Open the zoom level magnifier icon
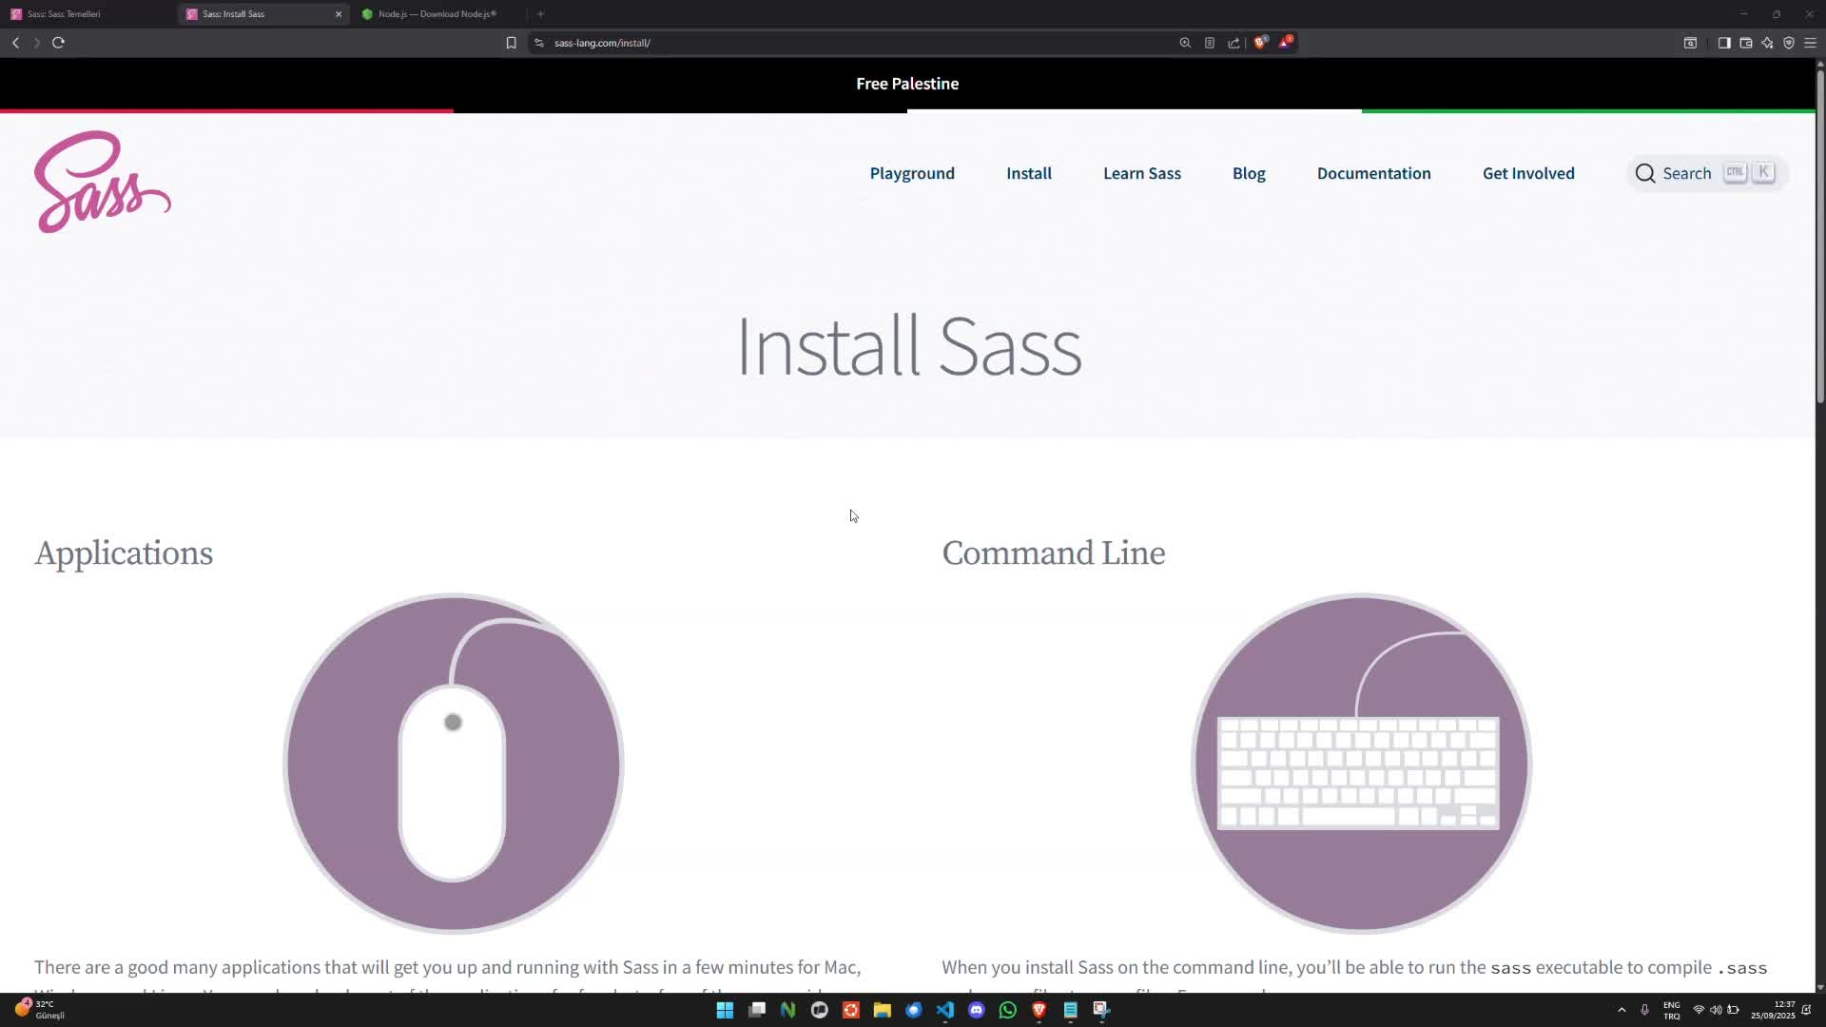 click(x=1185, y=43)
